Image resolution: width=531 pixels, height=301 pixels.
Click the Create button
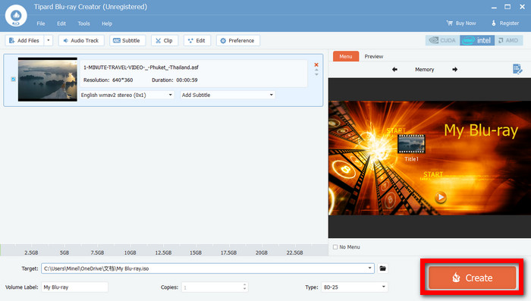pos(472,277)
